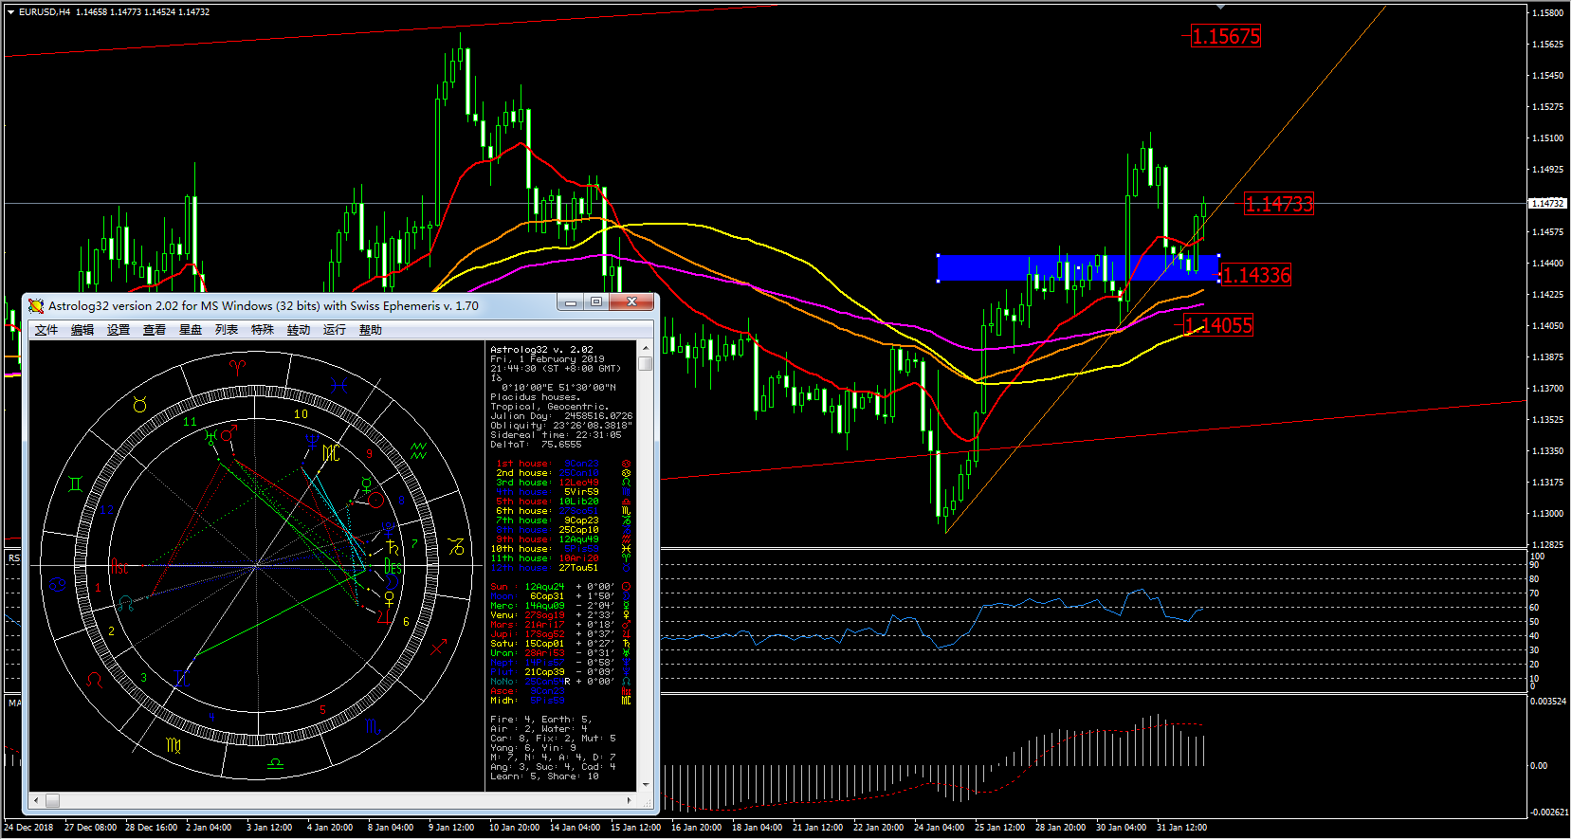The image size is (1572, 840).
Task: Click the red Sagittarius arrow glyph on the wheel
Action: (438, 648)
